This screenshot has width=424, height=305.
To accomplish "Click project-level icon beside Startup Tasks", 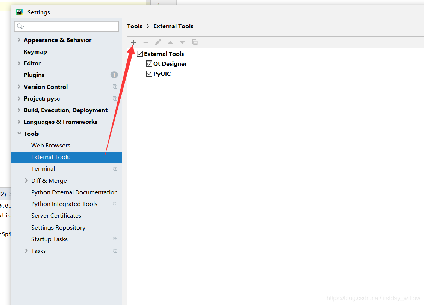I will (x=115, y=239).
